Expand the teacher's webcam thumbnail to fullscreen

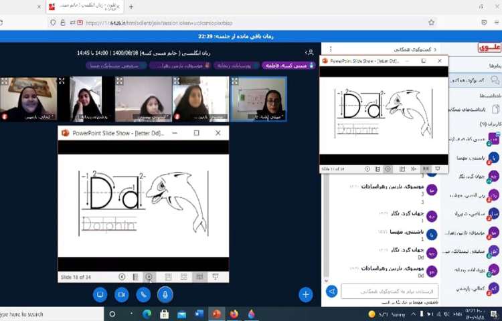235,81
